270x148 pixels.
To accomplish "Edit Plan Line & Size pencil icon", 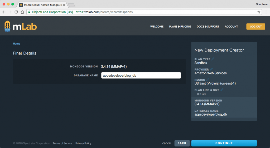I will tap(222, 90).
